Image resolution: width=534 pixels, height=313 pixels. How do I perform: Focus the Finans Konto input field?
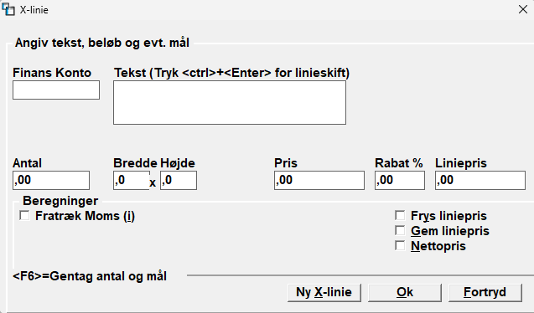56,90
